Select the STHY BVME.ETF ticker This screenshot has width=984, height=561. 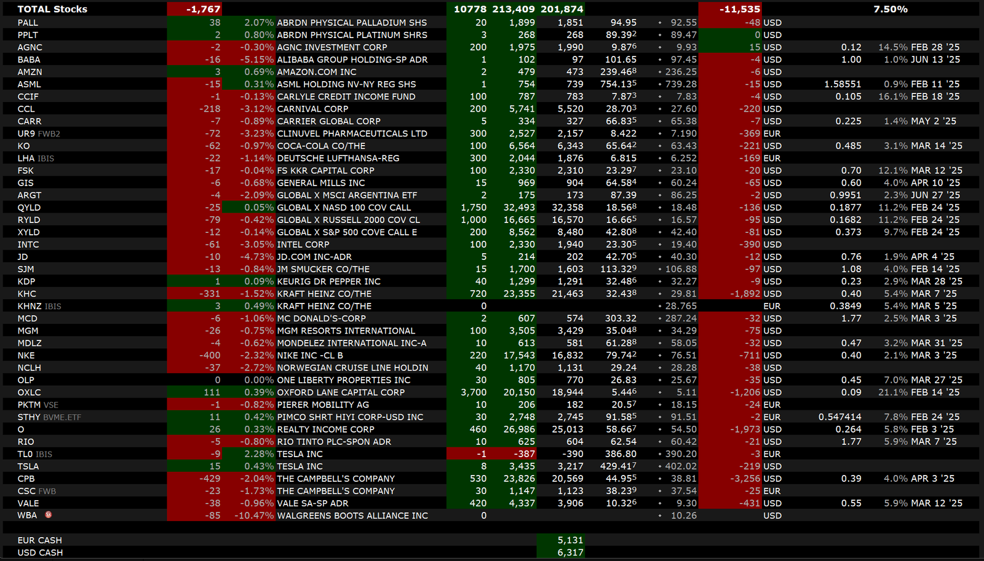(49, 417)
